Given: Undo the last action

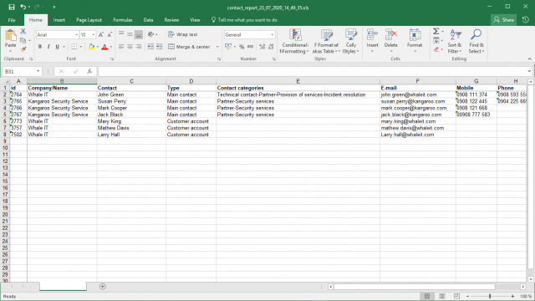Looking at the screenshot, I should pyautogui.click(x=23, y=7).
